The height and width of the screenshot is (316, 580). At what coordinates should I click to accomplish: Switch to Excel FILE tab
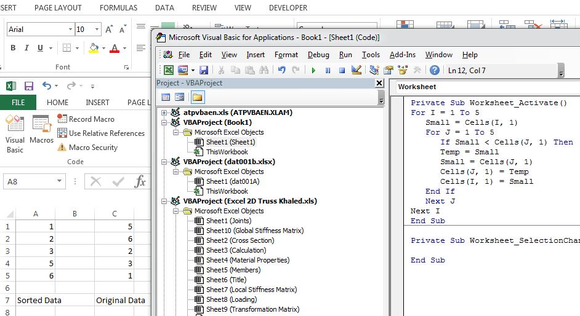[18, 102]
